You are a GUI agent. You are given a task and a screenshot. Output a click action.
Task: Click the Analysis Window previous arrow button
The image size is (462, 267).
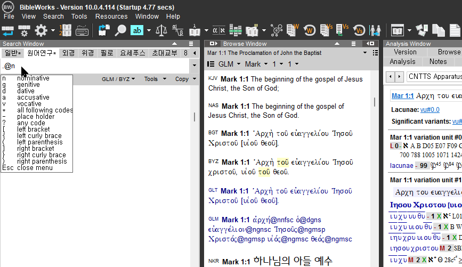click(391, 77)
